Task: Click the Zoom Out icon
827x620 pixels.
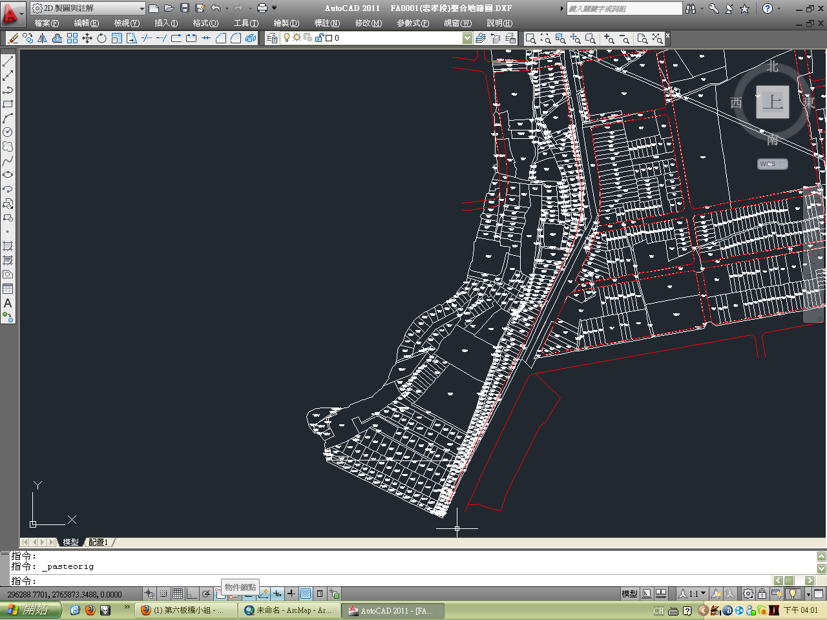Action: tap(624, 39)
